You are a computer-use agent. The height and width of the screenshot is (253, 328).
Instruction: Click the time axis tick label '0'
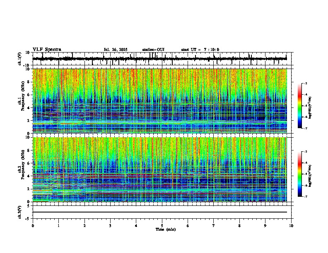33,226
